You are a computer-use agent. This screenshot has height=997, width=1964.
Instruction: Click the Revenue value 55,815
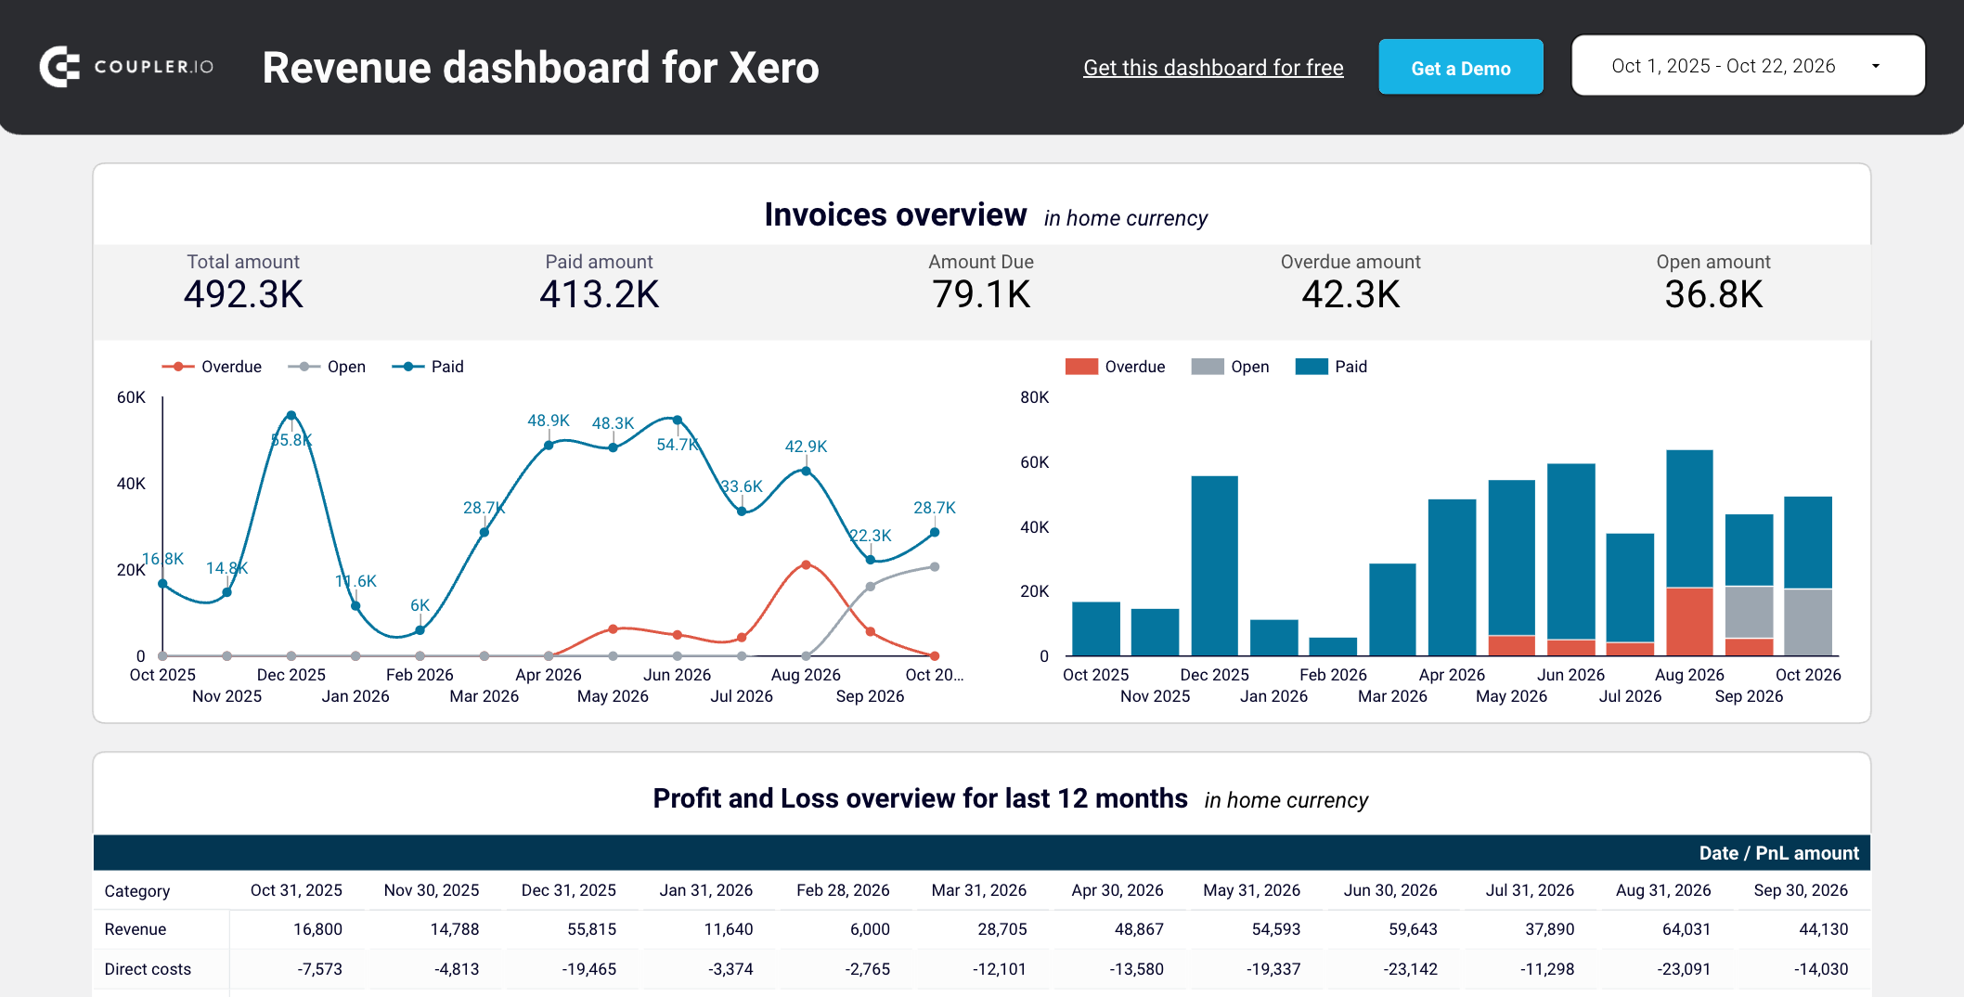[592, 929]
